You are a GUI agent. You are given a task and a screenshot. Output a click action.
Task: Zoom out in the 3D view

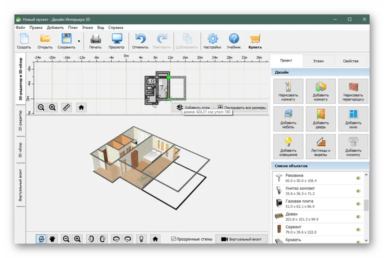66,239
